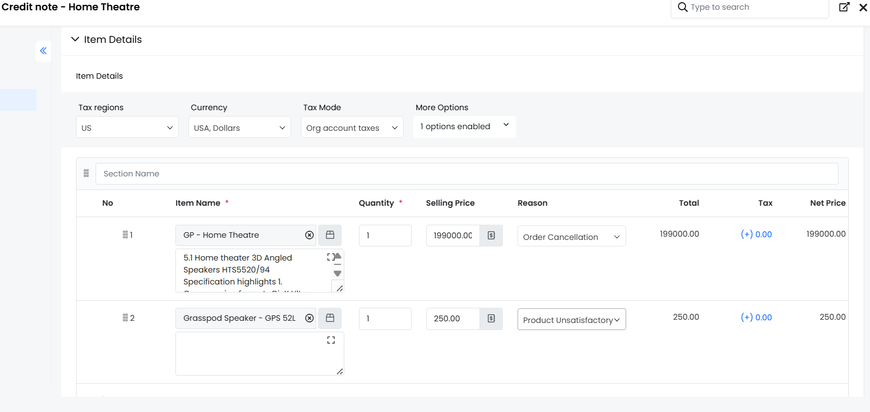Change the Order Cancellation reason dropdown
The height and width of the screenshot is (412, 870).
tap(571, 237)
